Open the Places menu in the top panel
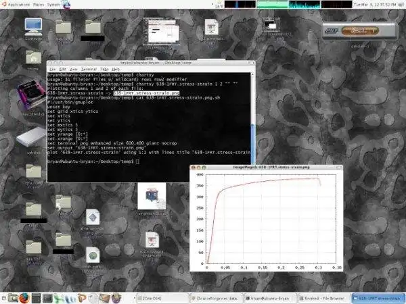Screen dimensions: 406x304 pos(39,5)
